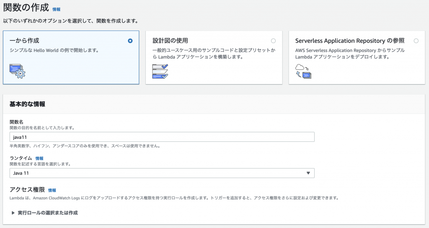Open the 情報 link beside ランタイム
The image size is (429, 228).
click(39, 159)
